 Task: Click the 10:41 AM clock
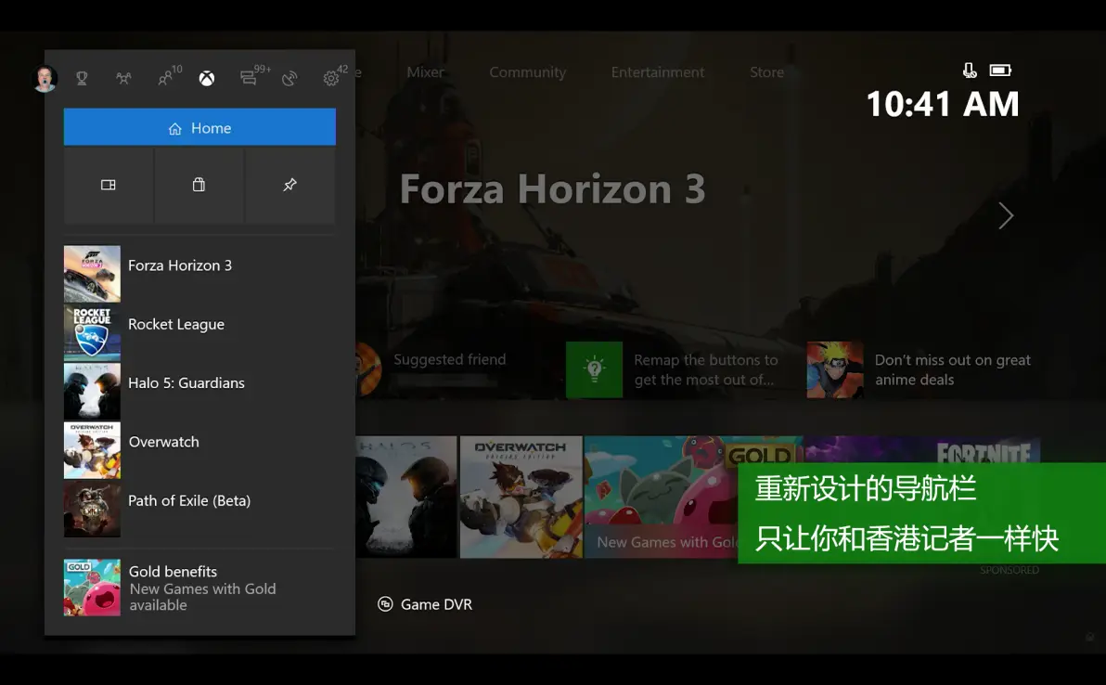(943, 104)
